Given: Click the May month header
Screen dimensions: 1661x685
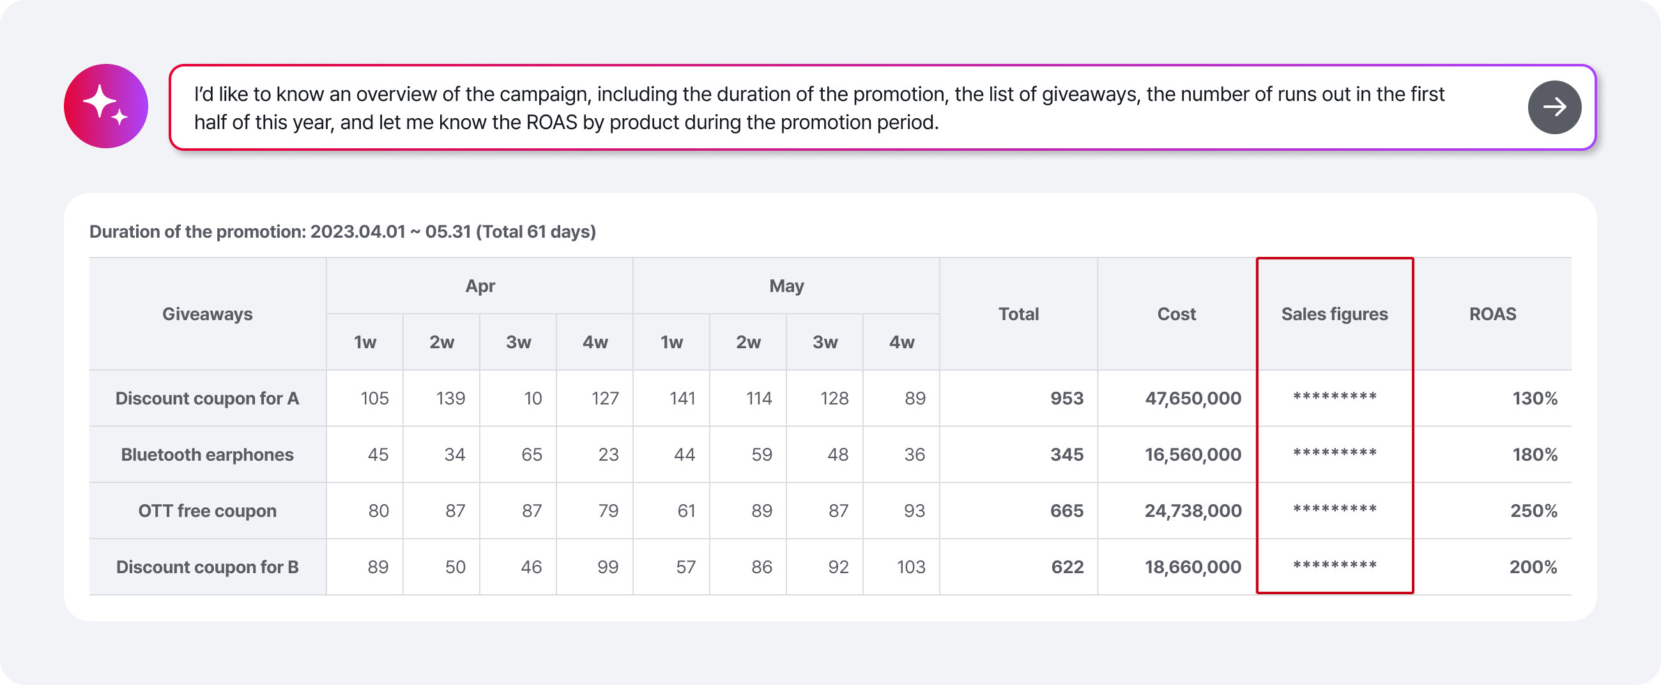Looking at the screenshot, I should (x=786, y=286).
